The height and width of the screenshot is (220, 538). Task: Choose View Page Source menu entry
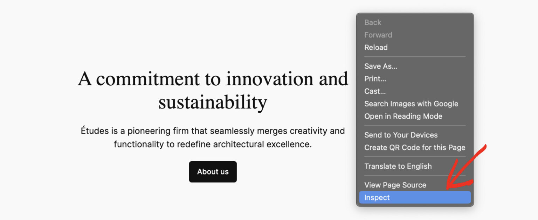395,185
